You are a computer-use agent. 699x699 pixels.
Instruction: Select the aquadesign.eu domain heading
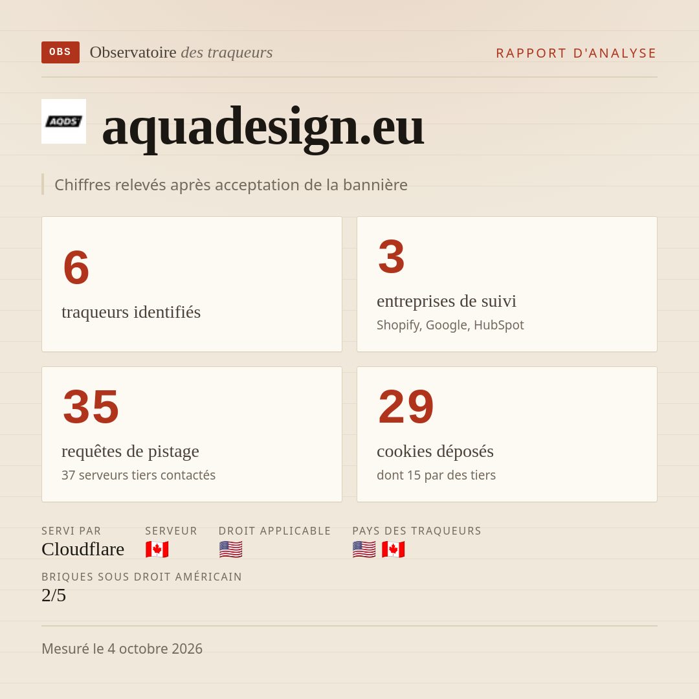263,128
